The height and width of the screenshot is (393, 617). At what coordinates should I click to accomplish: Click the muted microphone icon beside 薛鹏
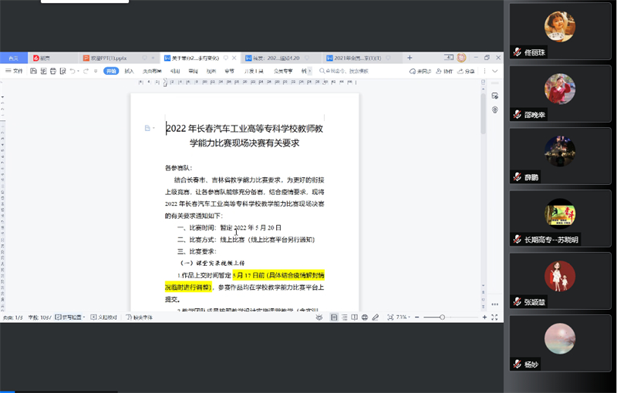pos(518,176)
